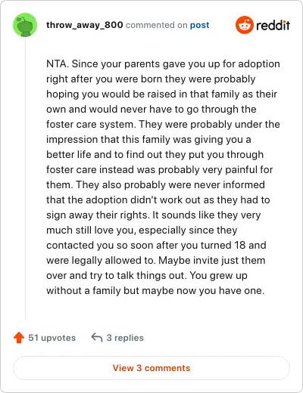Click the sentence 'Maybe invite just them'
Image resolution: width=303 pixels, height=393 pixels.
click(x=211, y=260)
